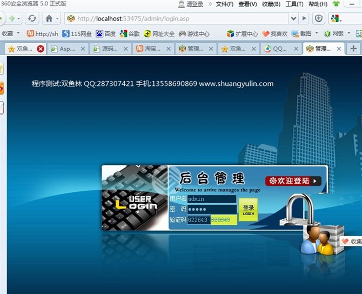The image size is (362, 294).
Task: Open the http://sh Taobao bookmark
Action: 42,34
